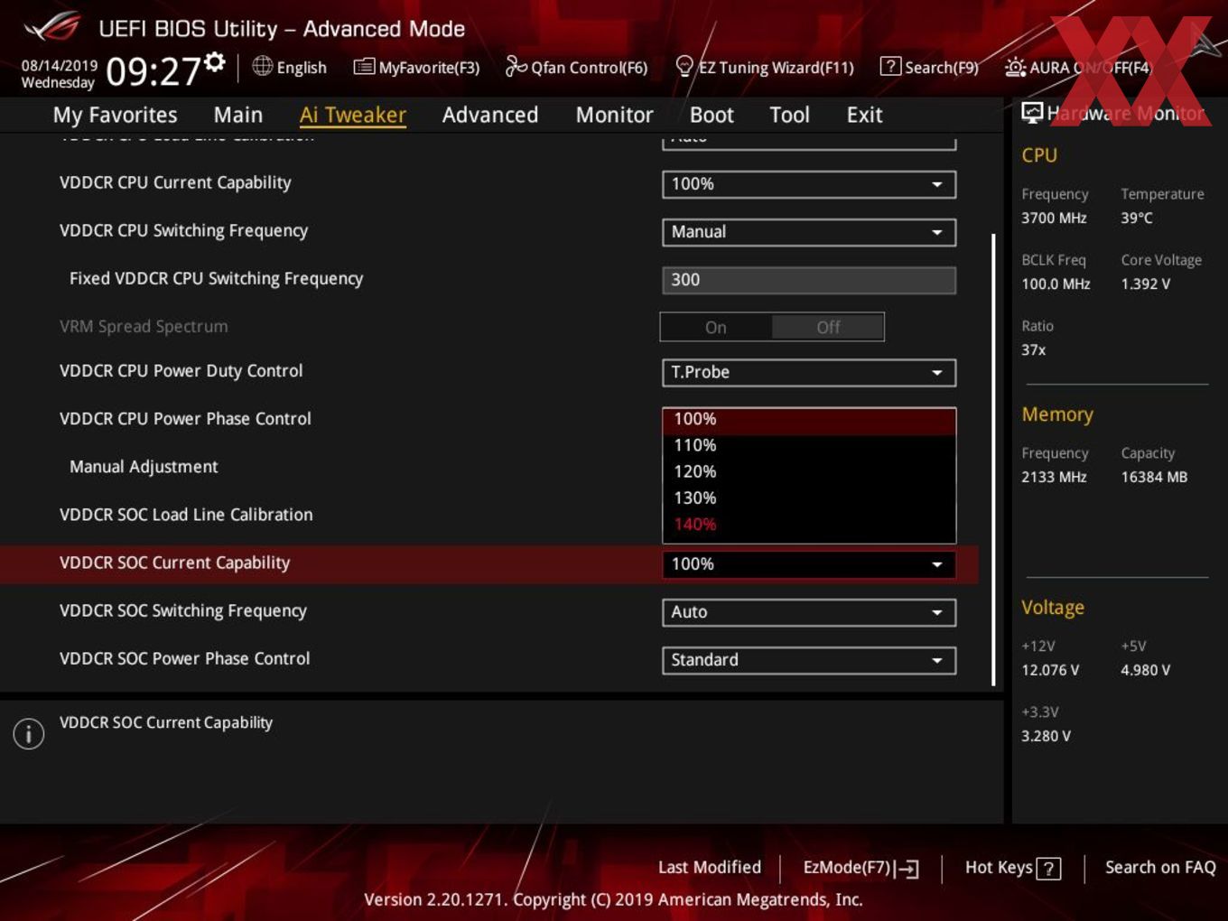Switch to Tool tab
Image resolution: width=1228 pixels, height=921 pixels.
coord(789,115)
